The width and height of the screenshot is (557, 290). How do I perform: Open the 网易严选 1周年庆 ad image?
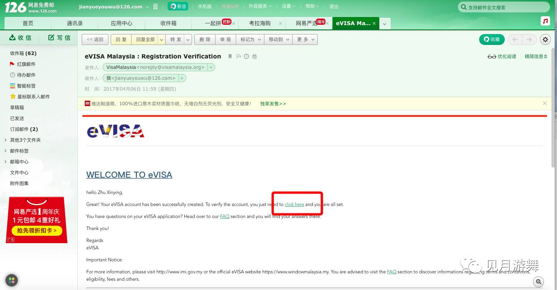click(x=37, y=220)
